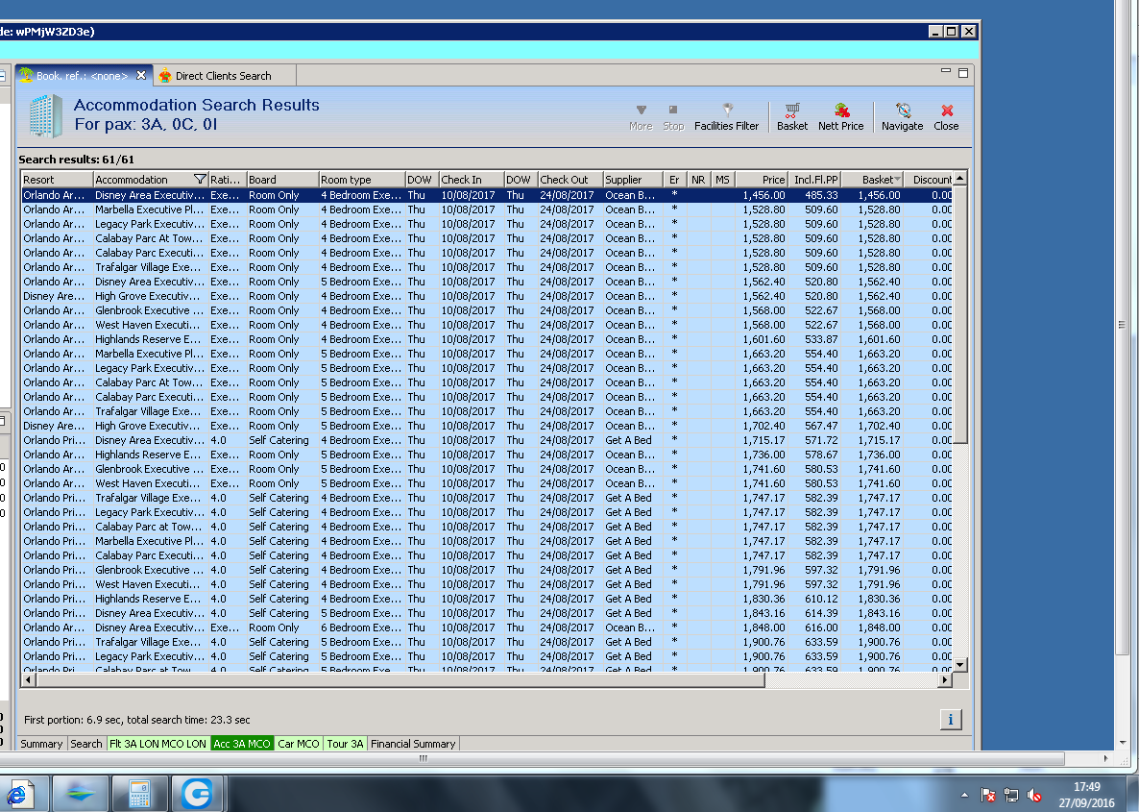Open the Financial Summary tab
This screenshot has width=1139, height=812.
(413, 744)
